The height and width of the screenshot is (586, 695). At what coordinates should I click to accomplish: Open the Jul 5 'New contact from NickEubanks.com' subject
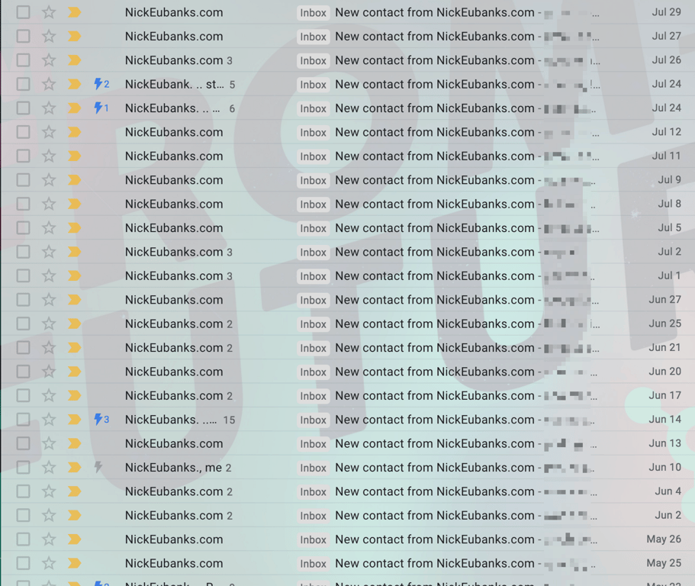click(x=434, y=228)
